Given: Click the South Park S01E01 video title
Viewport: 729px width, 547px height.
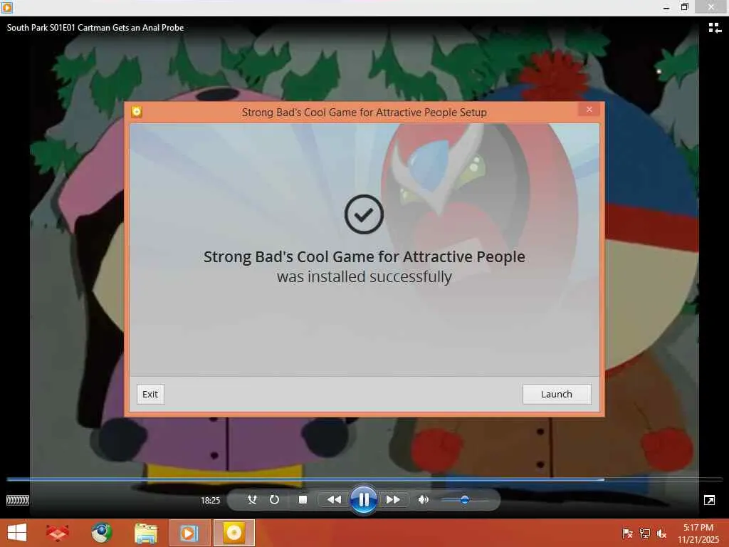Looking at the screenshot, I should pyautogui.click(x=95, y=28).
